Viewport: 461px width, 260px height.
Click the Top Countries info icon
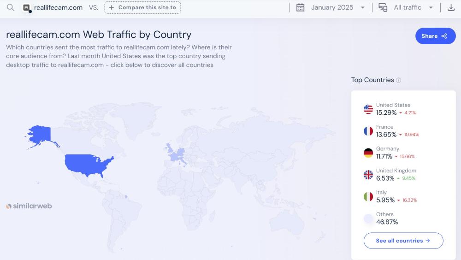click(398, 80)
